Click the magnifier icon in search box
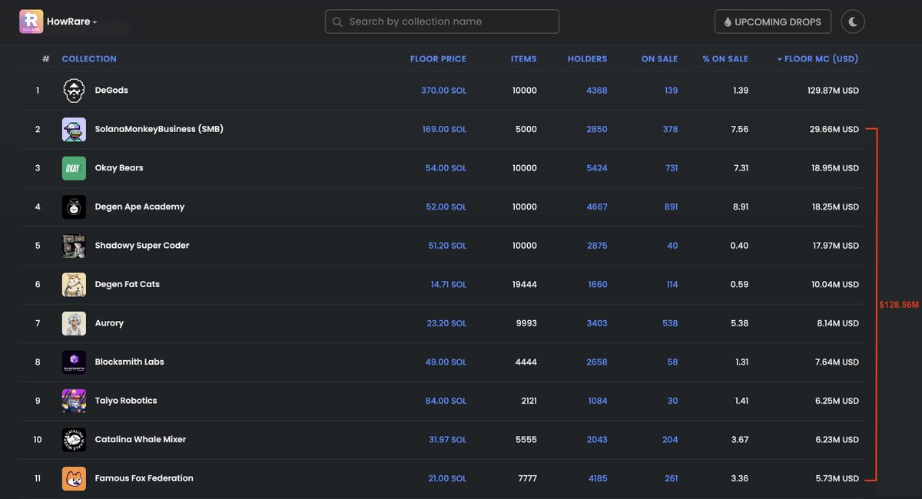The height and width of the screenshot is (499, 922). (337, 21)
